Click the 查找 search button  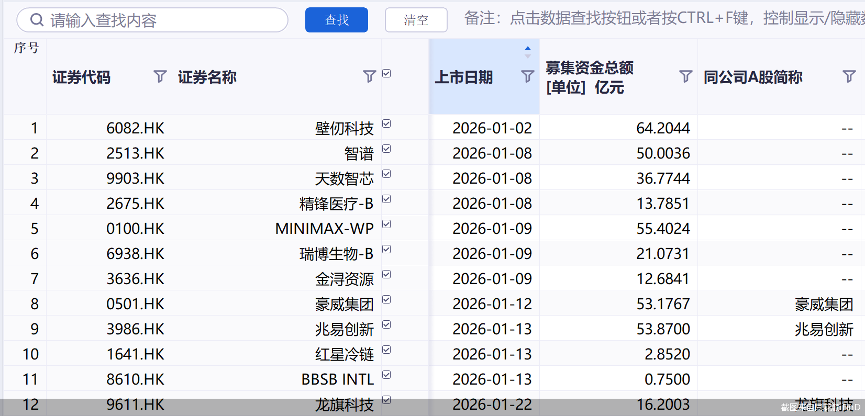point(336,20)
